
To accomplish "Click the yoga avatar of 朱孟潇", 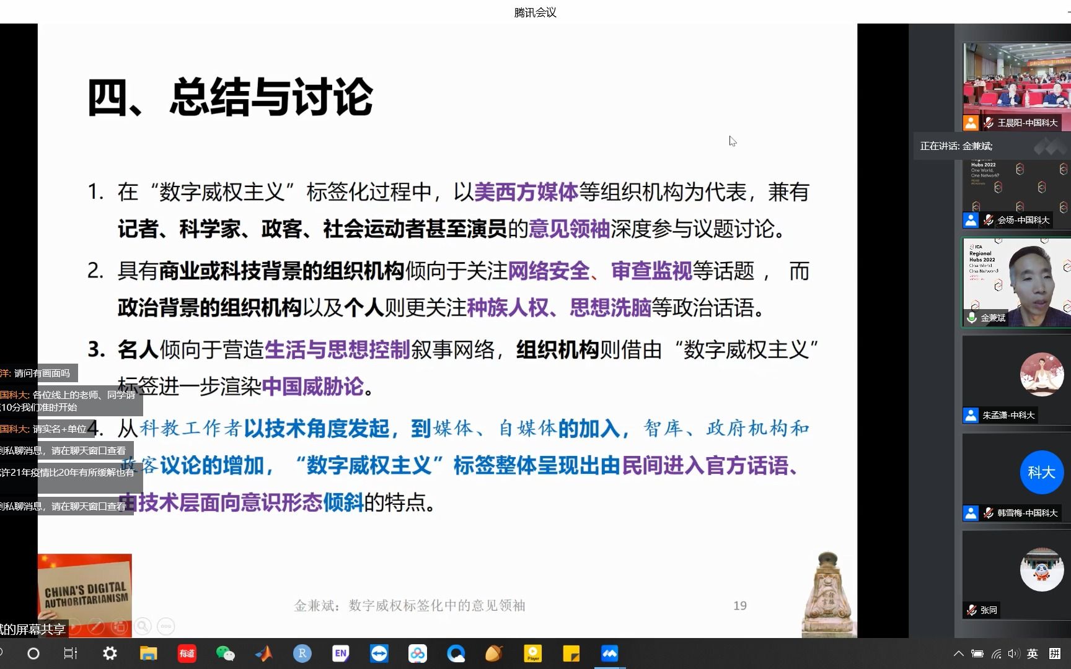I will 1041,375.
